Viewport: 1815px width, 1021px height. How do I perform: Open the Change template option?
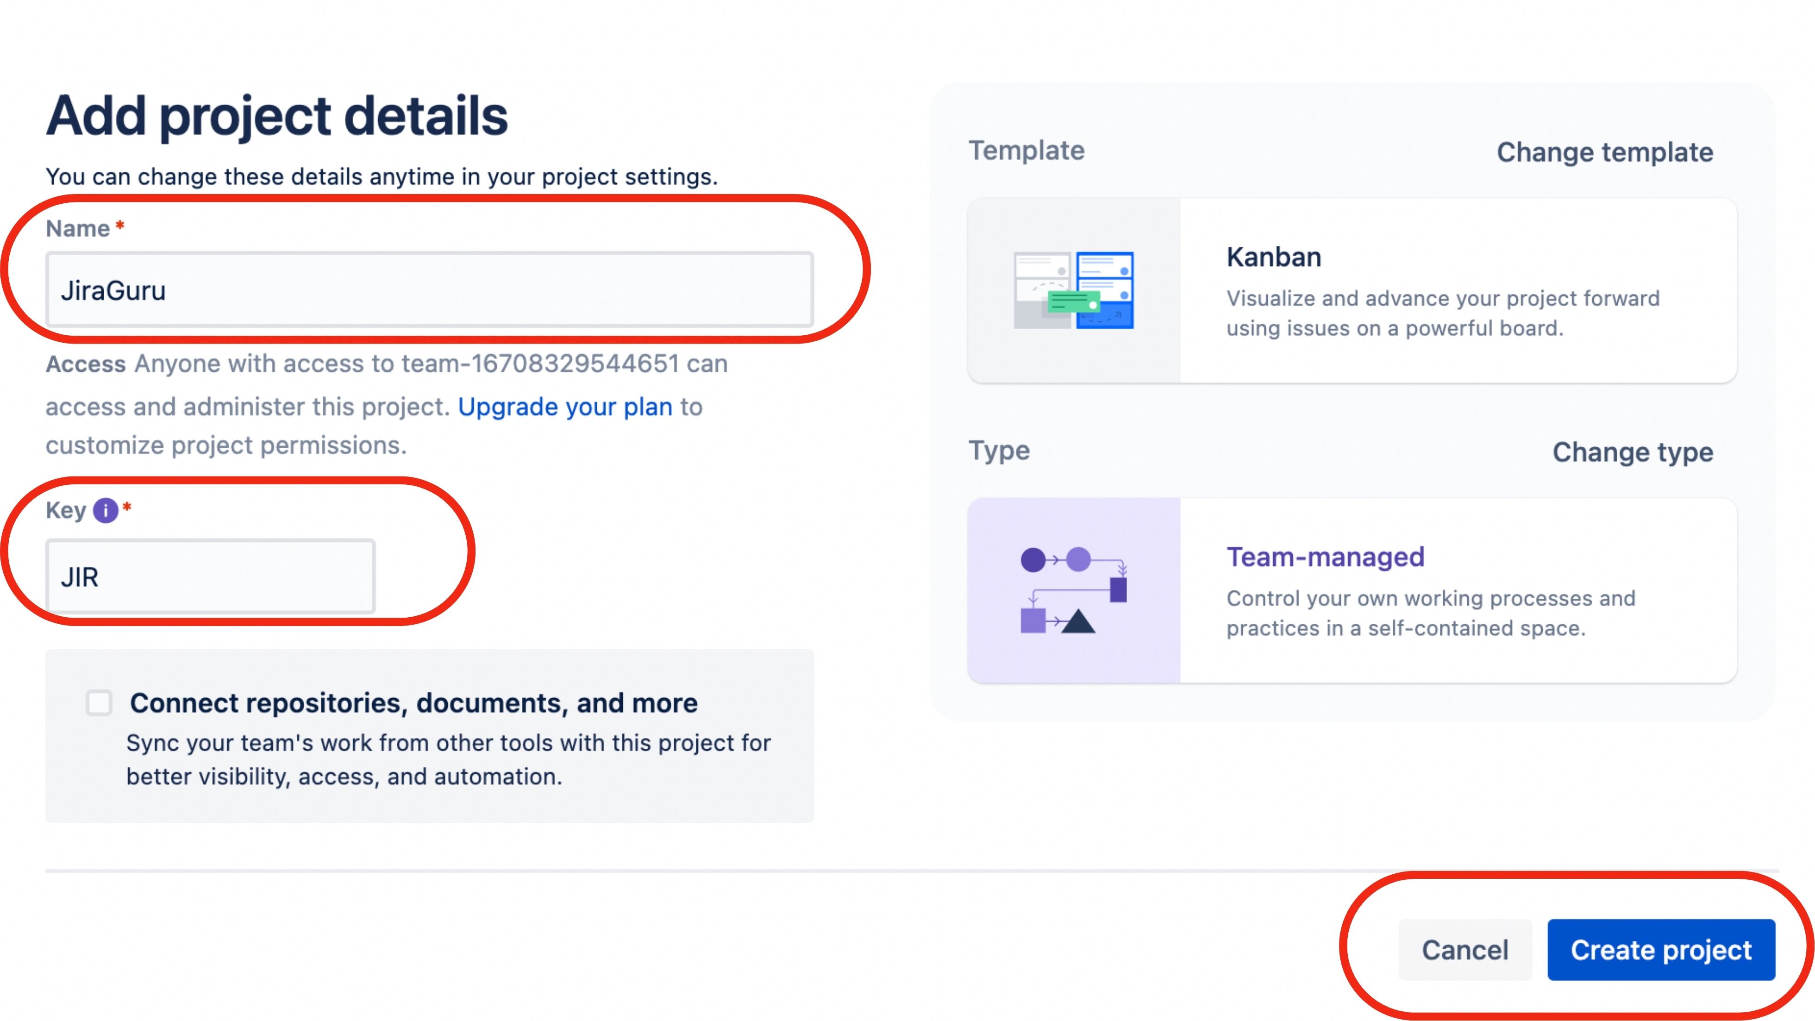pos(1603,151)
